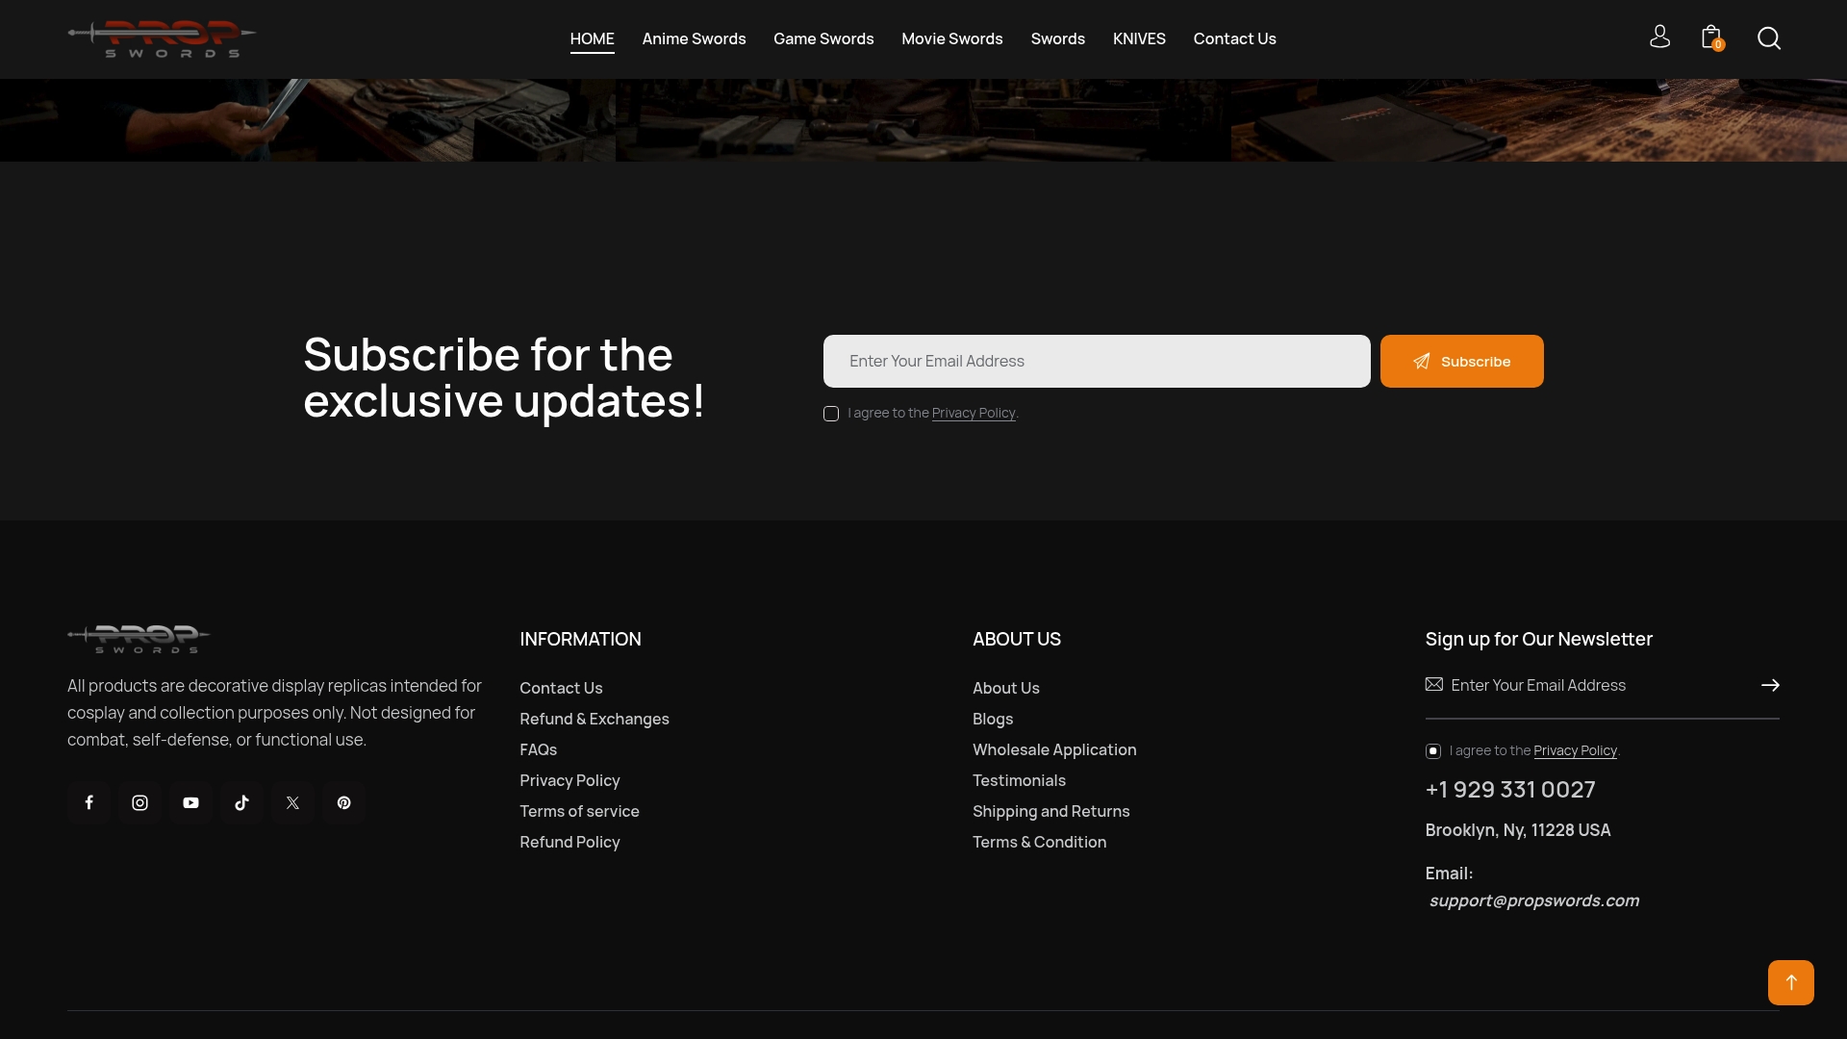
Task: Open the Wholesale Application link
Action: point(1054,749)
